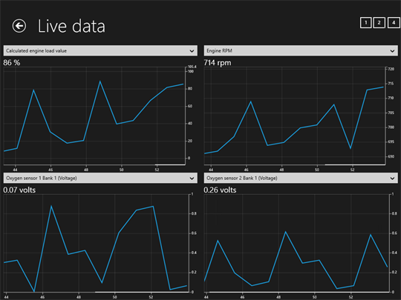The width and height of the screenshot is (401, 300).
Task: Switch to single-chart layout button 1
Action: 365,23
